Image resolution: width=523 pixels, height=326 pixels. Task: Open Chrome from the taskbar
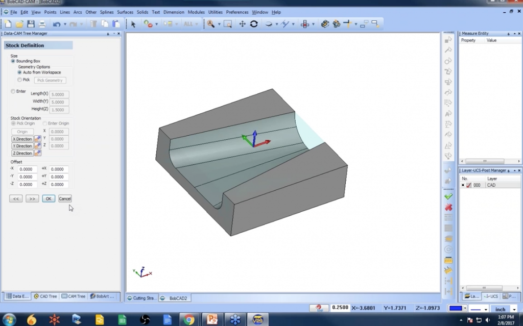pos(189,320)
